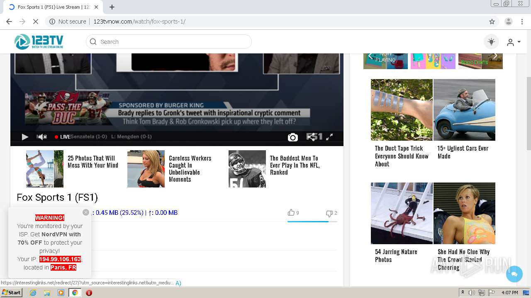Switch to Chrome in taskbar
This screenshot has width=531, height=298.
(75, 293)
